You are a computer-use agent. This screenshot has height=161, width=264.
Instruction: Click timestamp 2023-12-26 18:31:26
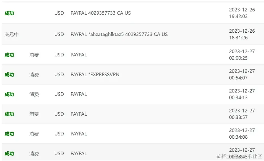(x=242, y=34)
